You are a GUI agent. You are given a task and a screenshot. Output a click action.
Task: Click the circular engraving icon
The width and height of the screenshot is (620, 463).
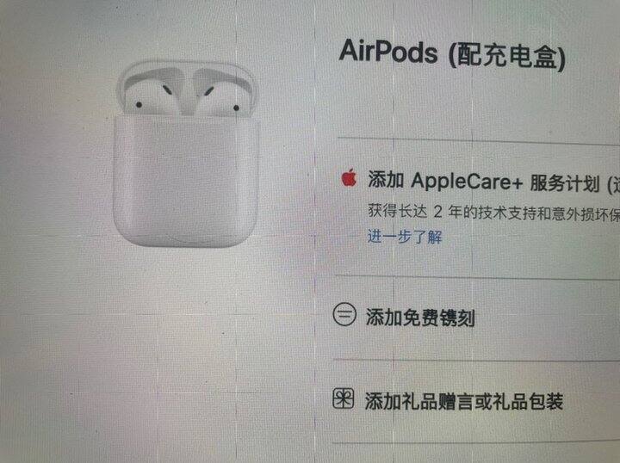pyautogui.click(x=344, y=314)
